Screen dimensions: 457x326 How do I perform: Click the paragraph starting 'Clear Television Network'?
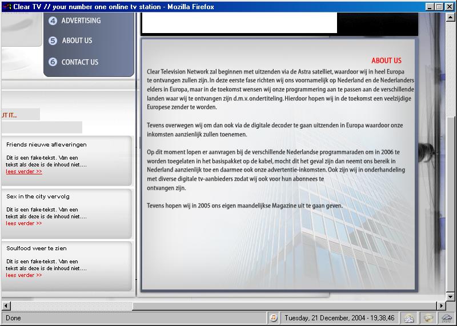click(x=280, y=89)
